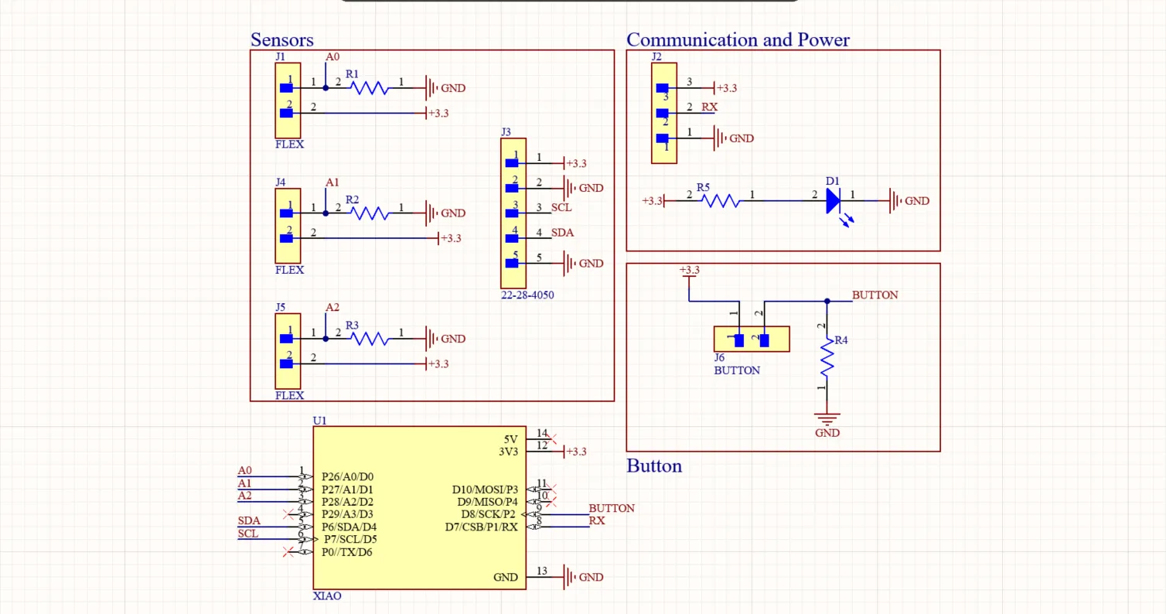Select the Communication and Power title text
This screenshot has width=1166, height=614.
click(x=738, y=39)
